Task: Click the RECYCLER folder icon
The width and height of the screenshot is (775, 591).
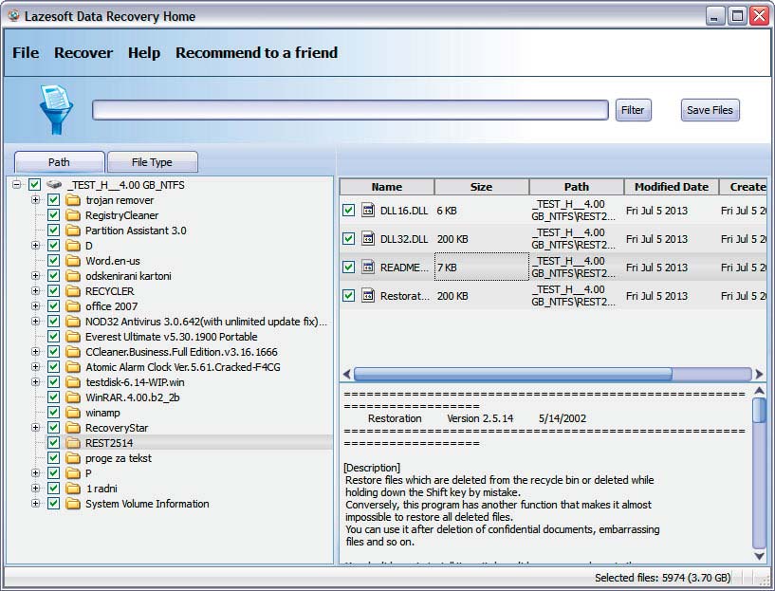Action: tap(73, 291)
